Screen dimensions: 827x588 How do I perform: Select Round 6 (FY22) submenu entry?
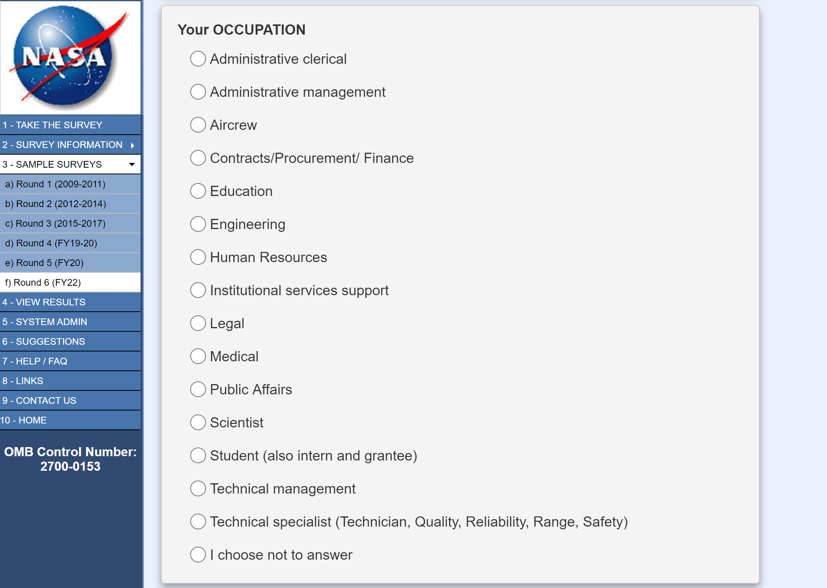pyautogui.click(x=43, y=283)
